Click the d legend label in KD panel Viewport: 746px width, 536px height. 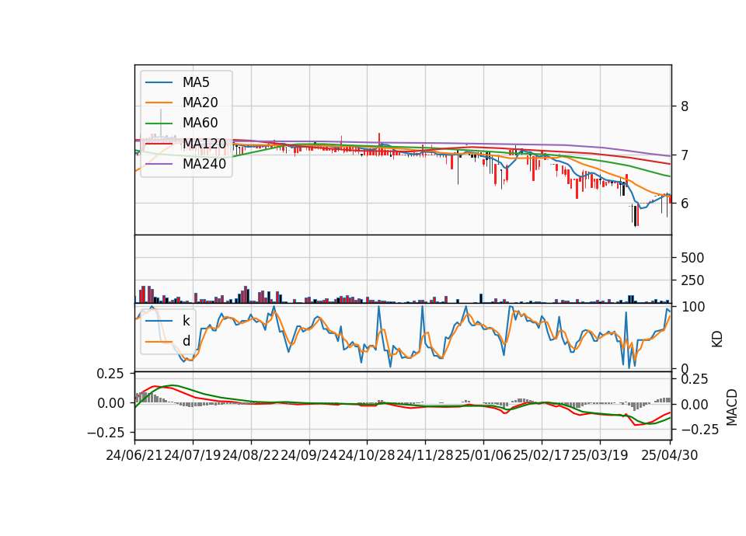[x=186, y=341]
